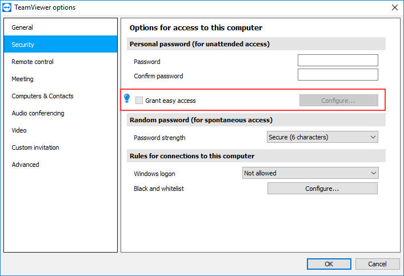Expand the Windows logon dropdown

(x=310, y=173)
